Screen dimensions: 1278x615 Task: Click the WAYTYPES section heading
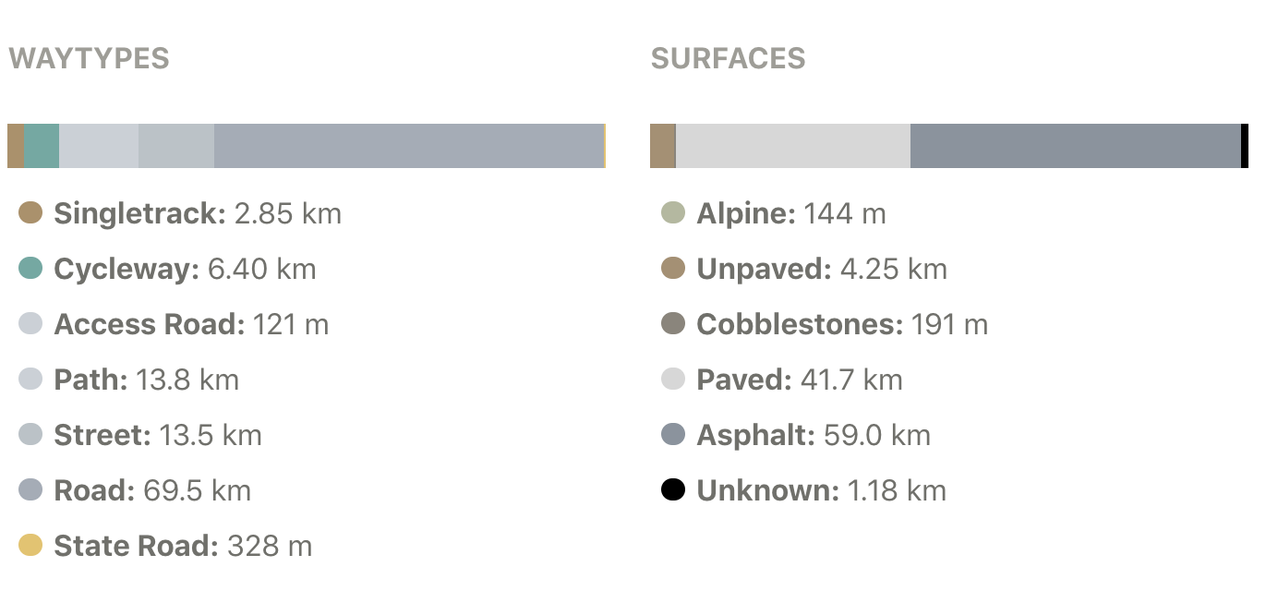[x=89, y=59]
